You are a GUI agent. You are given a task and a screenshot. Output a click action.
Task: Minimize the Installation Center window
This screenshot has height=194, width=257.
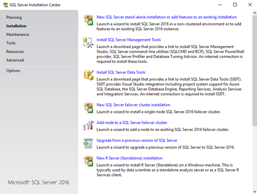click(220, 5)
